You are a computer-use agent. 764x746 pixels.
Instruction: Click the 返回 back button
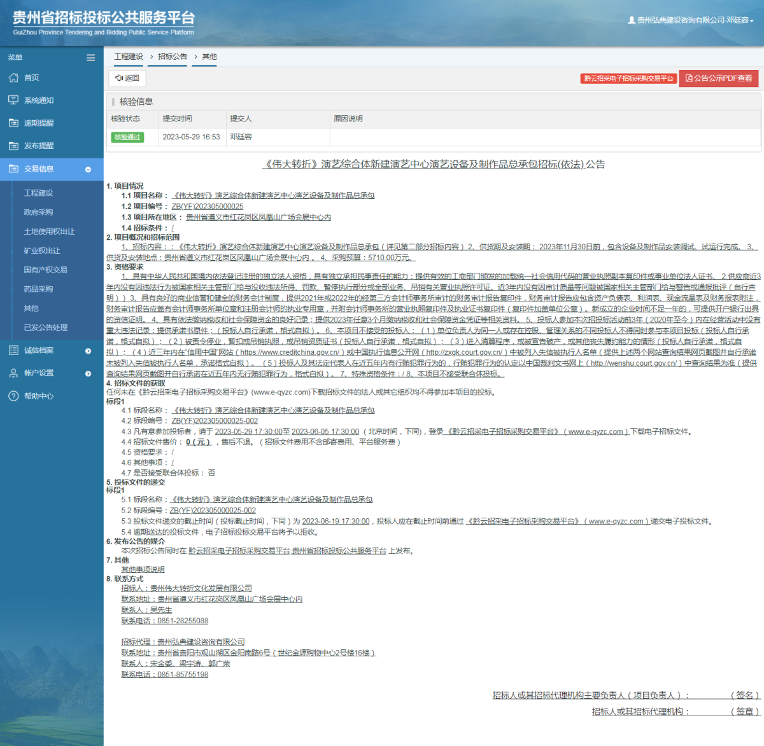pos(127,78)
